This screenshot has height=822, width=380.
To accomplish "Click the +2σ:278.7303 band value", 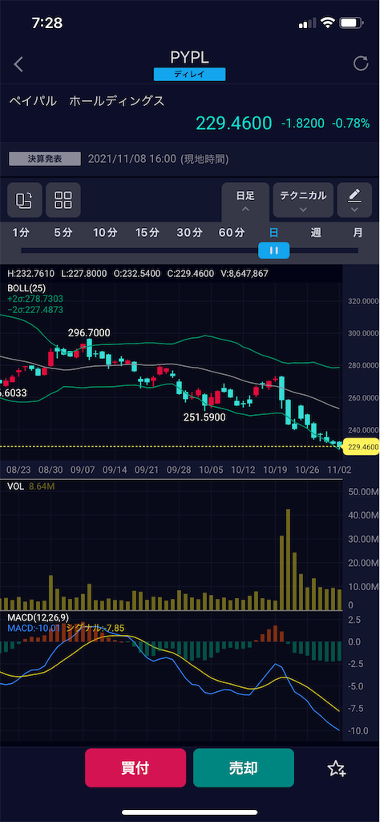I will click(35, 299).
